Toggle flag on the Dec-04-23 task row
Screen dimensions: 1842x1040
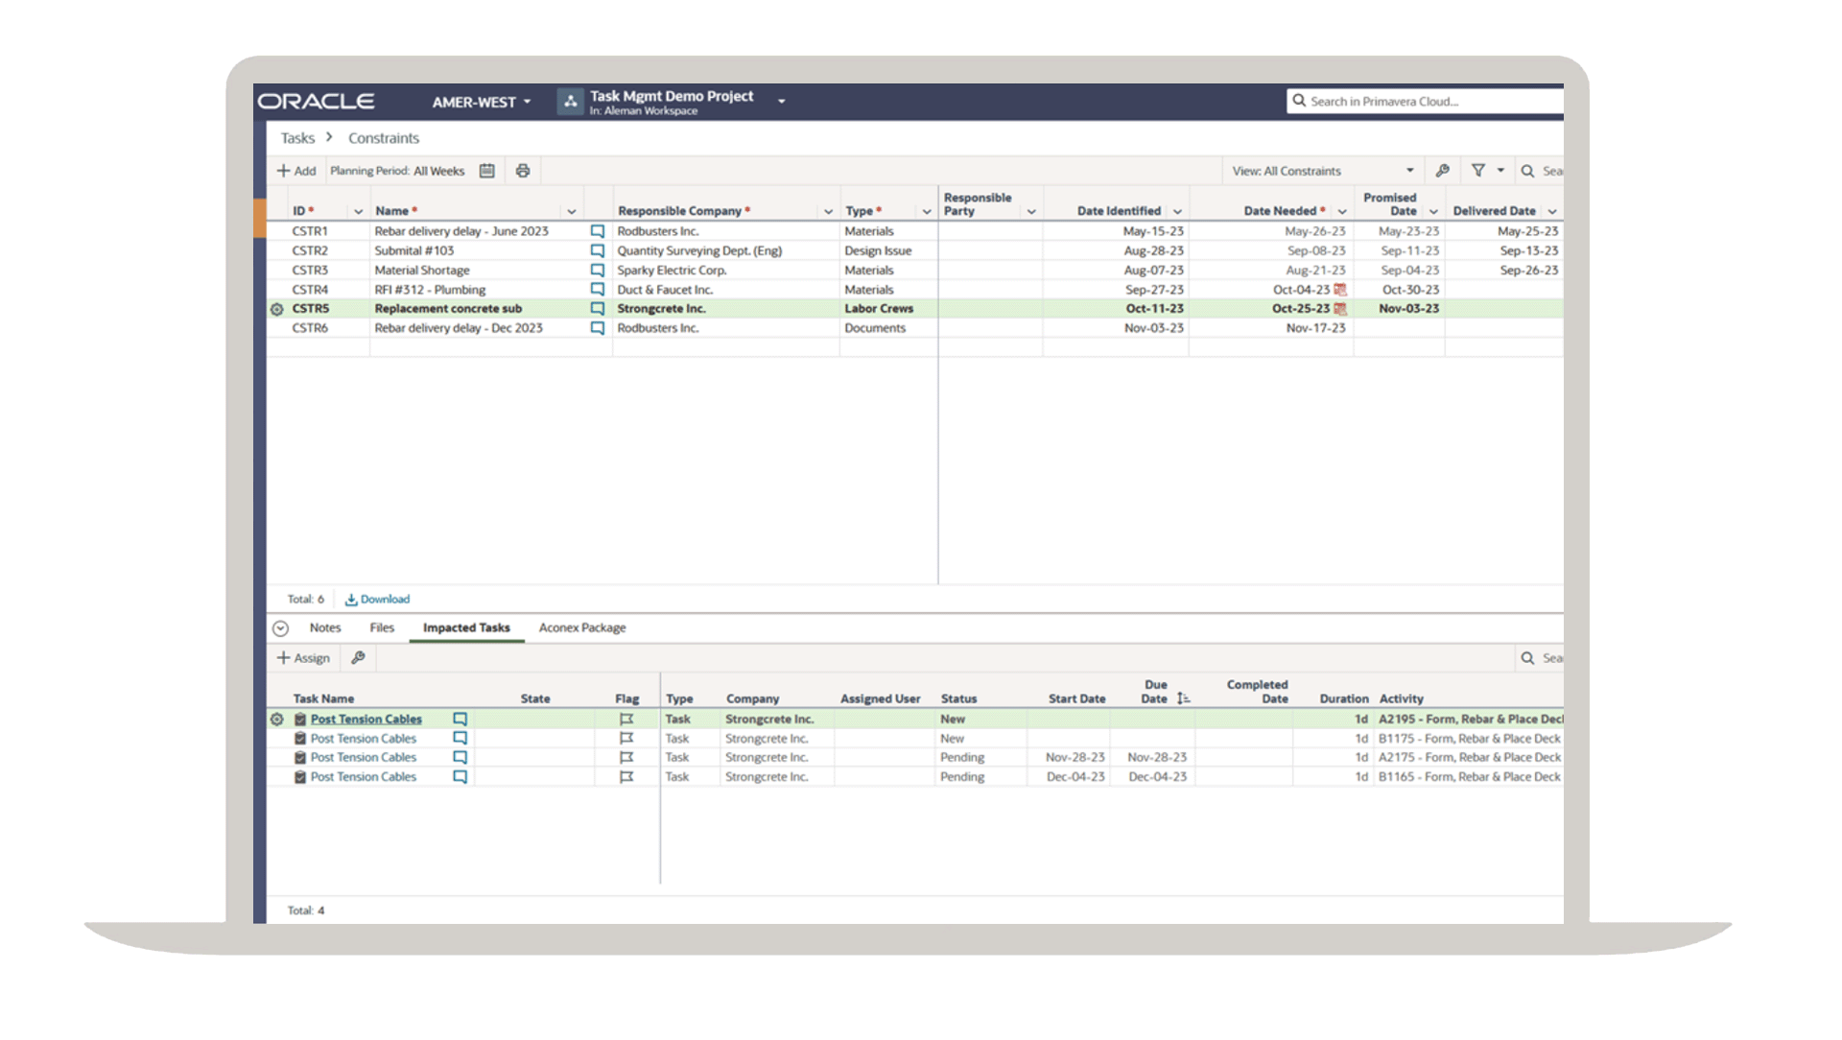(x=626, y=777)
